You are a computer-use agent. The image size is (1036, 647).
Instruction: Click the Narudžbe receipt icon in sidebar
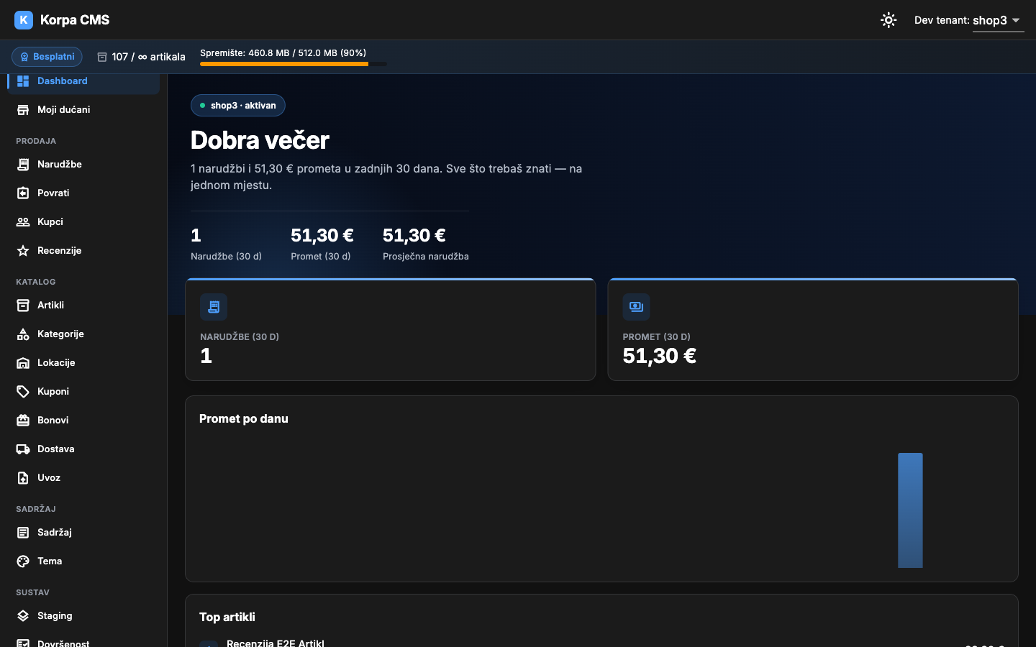(x=23, y=165)
